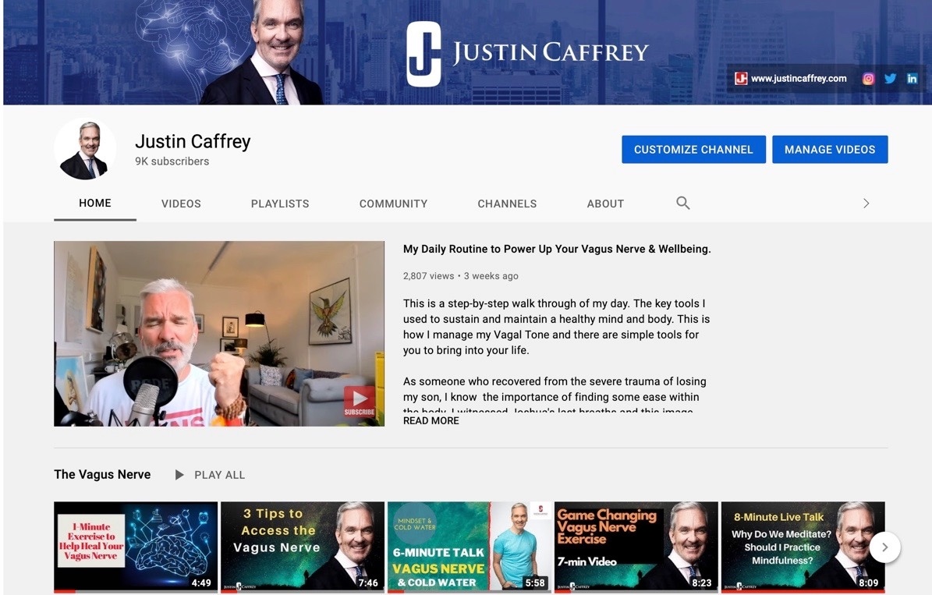
Task: Open the 3 Tips to Access the Vagus Nerve video
Action: [x=303, y=547]
